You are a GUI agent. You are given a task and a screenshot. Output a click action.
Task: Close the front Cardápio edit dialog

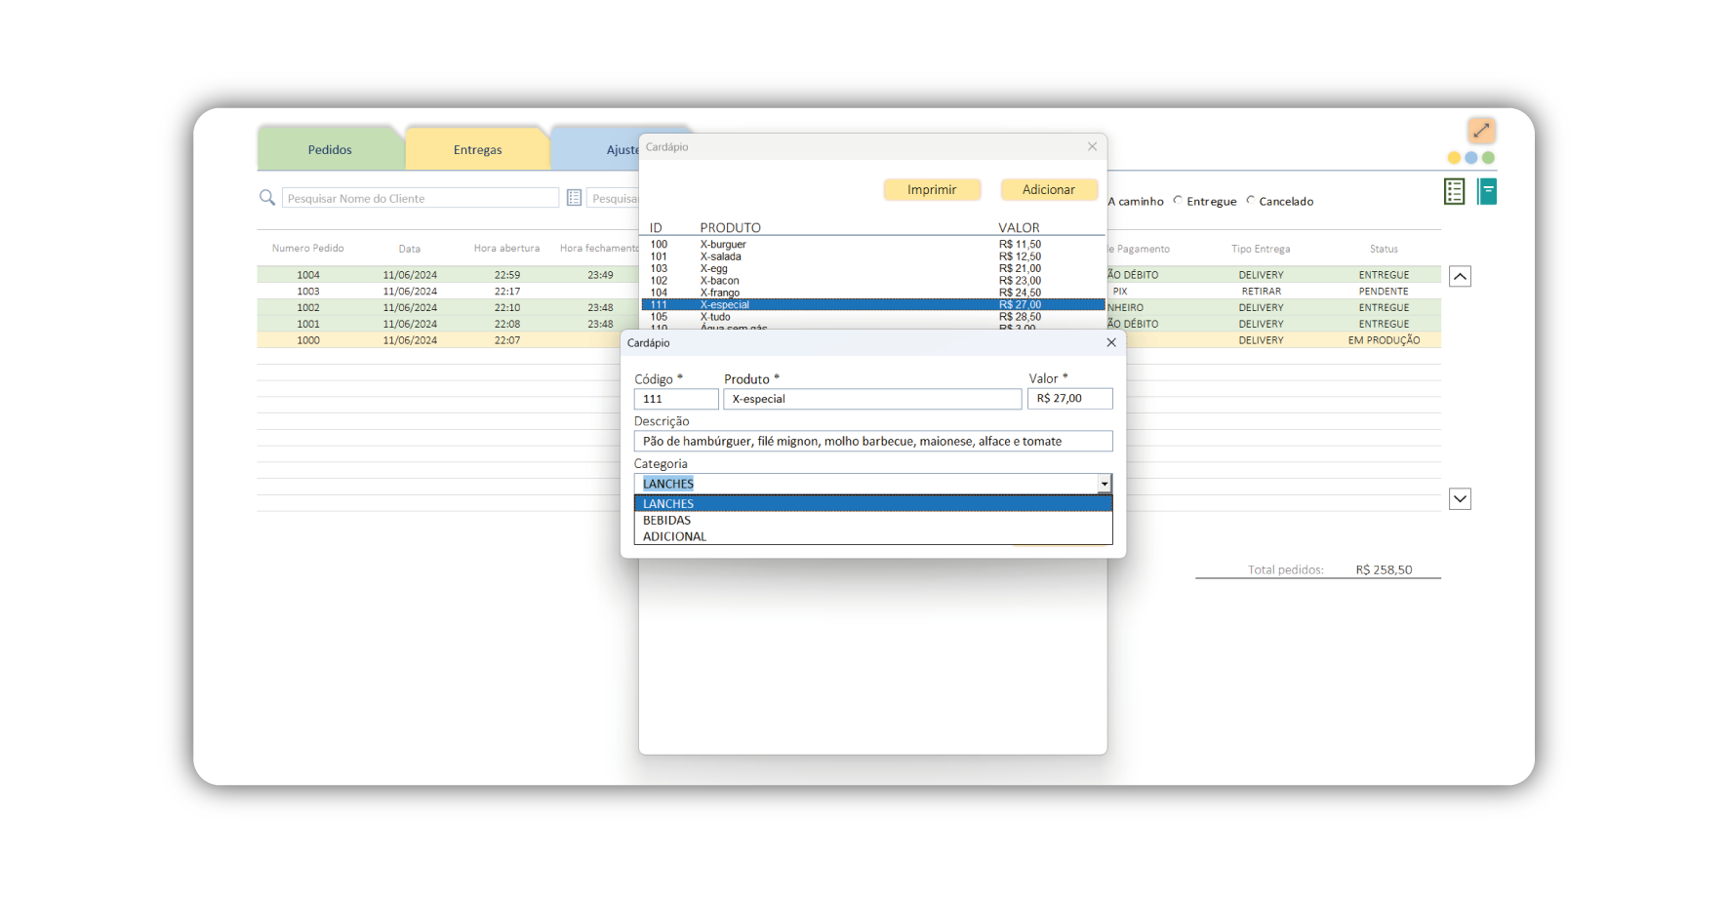point(1111,343)
